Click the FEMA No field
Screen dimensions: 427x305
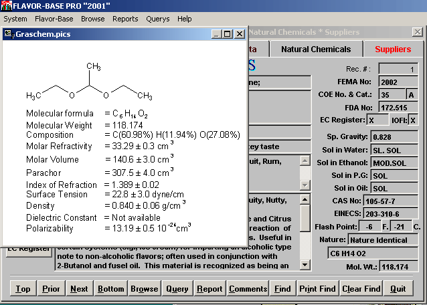click(x=398, y=82)
